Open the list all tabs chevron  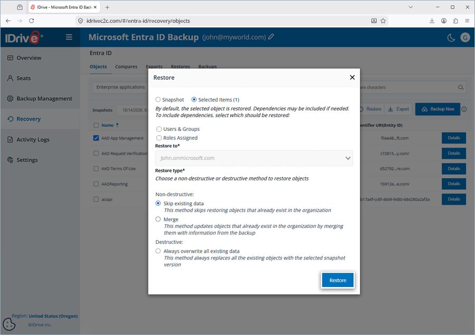tap(411, 7)
